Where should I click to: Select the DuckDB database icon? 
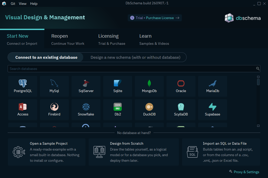pos(149,107)
